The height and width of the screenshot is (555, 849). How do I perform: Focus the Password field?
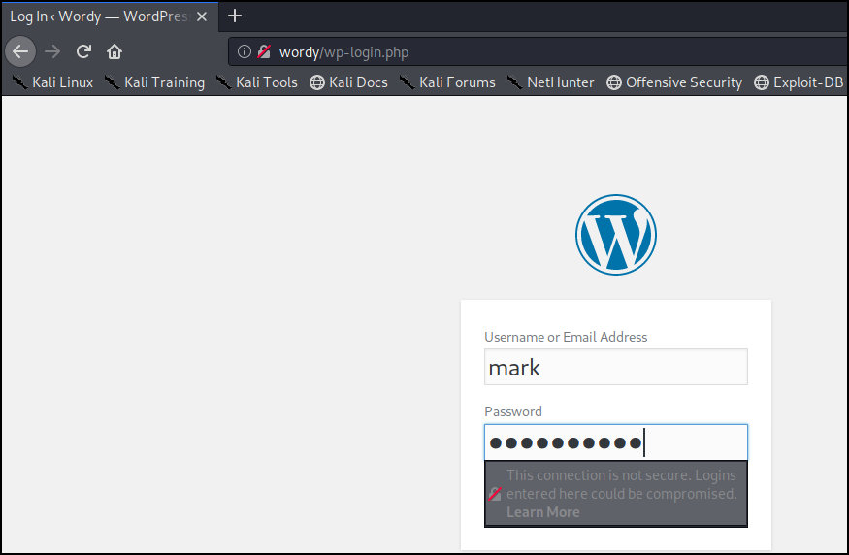point(616,442)
